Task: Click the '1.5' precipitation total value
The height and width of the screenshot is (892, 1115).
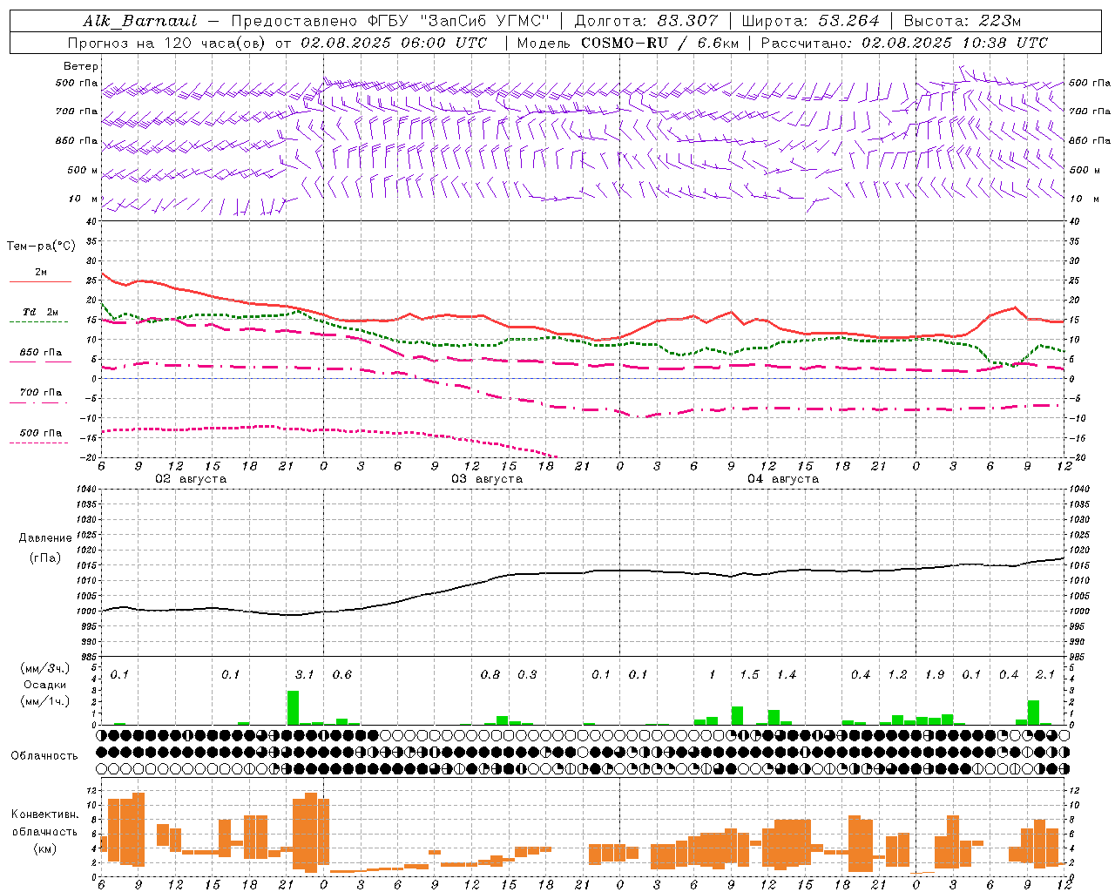Action: coord(749,675)
